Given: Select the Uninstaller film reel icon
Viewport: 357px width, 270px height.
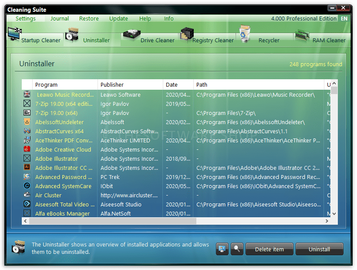Looking at the screenshot, I should (72, 34).
